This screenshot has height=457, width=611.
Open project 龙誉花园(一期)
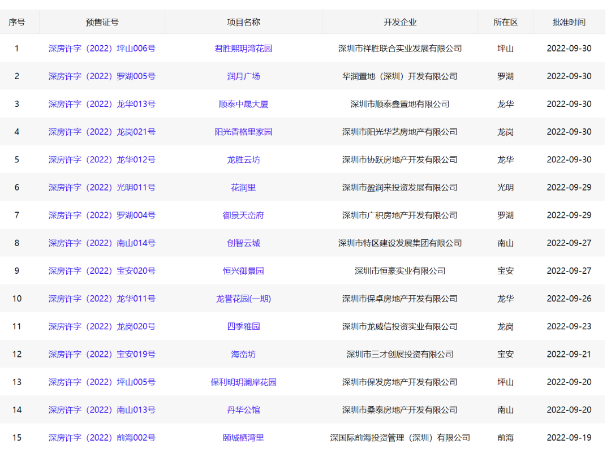[x=243, y=299]
